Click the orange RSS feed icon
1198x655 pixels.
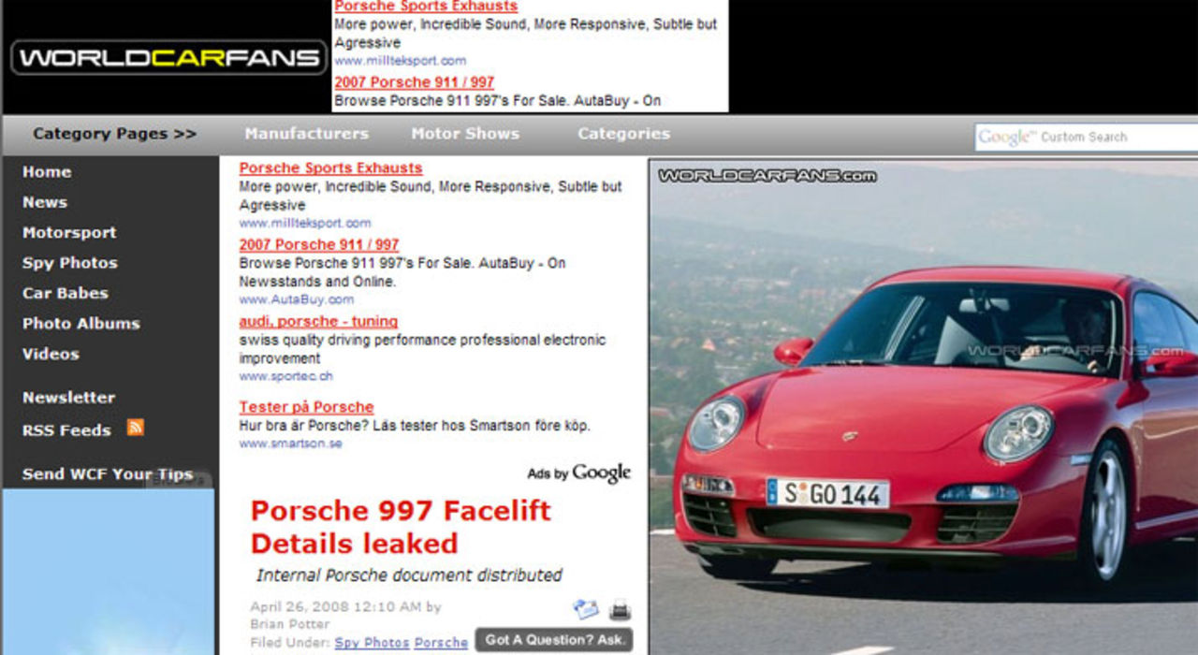[134, 427]
